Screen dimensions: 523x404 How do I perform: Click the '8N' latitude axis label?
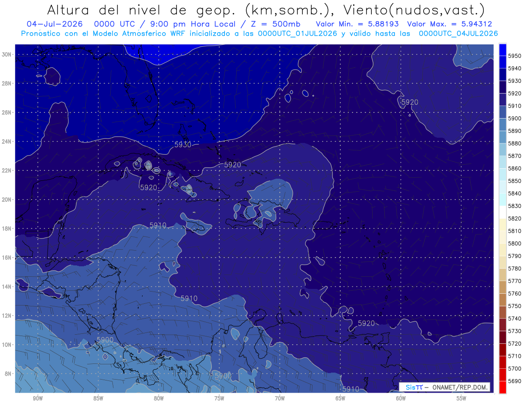point(8,374)
